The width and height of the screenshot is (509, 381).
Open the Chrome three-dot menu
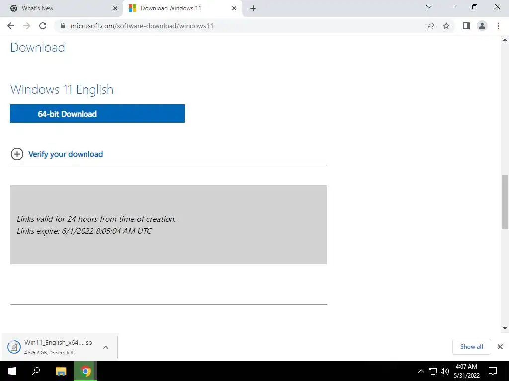click(498, 26)
